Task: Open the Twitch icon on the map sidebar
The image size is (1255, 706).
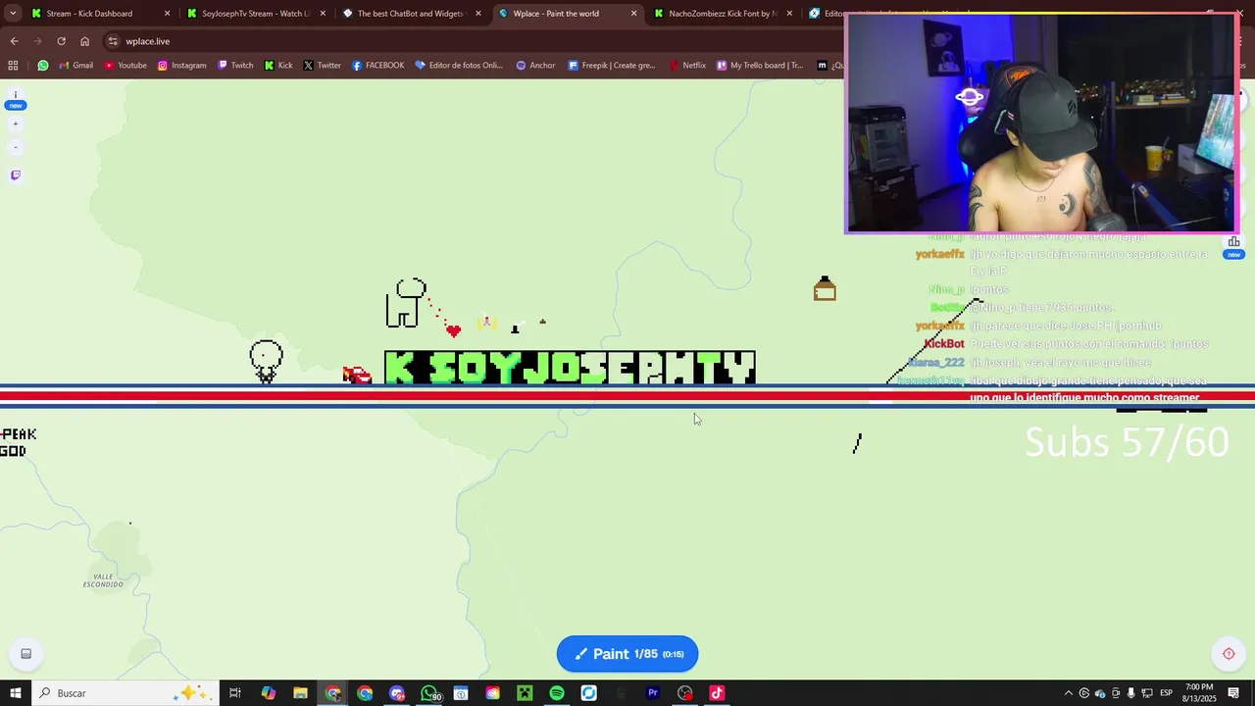Action: click(15, 176)
